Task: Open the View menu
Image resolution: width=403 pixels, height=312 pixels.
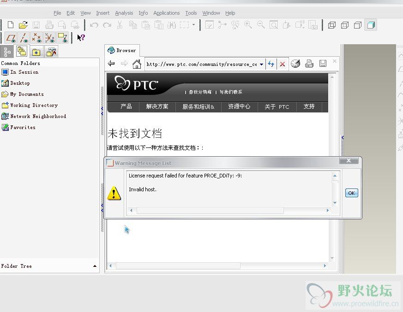Action: pyautogui.click(x=85, y=13)
